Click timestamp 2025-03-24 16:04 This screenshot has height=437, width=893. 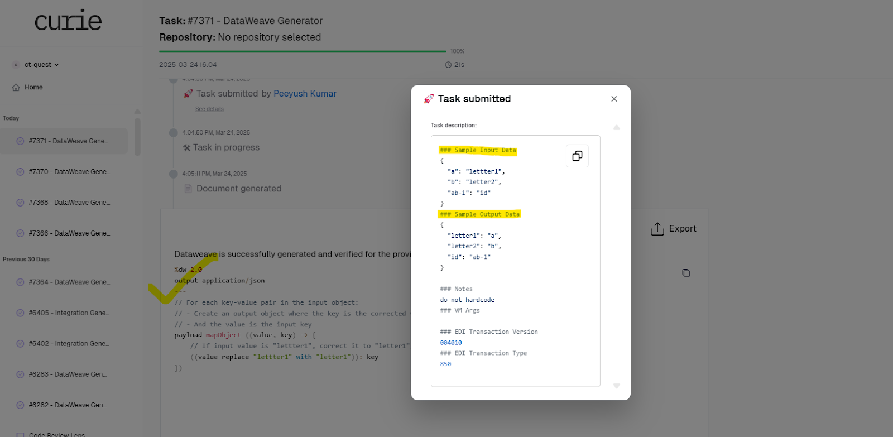click(x=188, y=65)
